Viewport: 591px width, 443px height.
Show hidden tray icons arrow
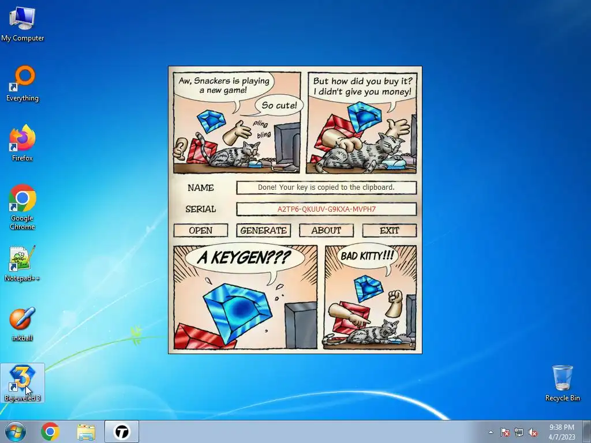point(491,432)
